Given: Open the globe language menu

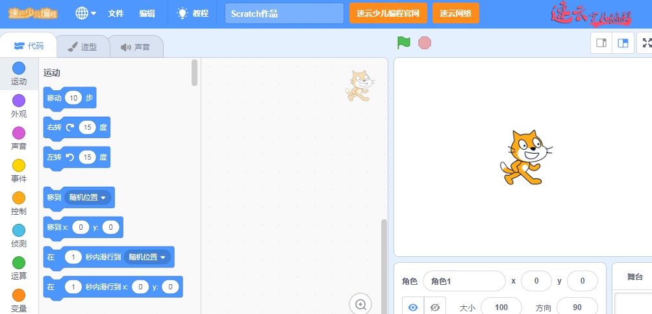Looking at the screenshot, I should [85, 13].
